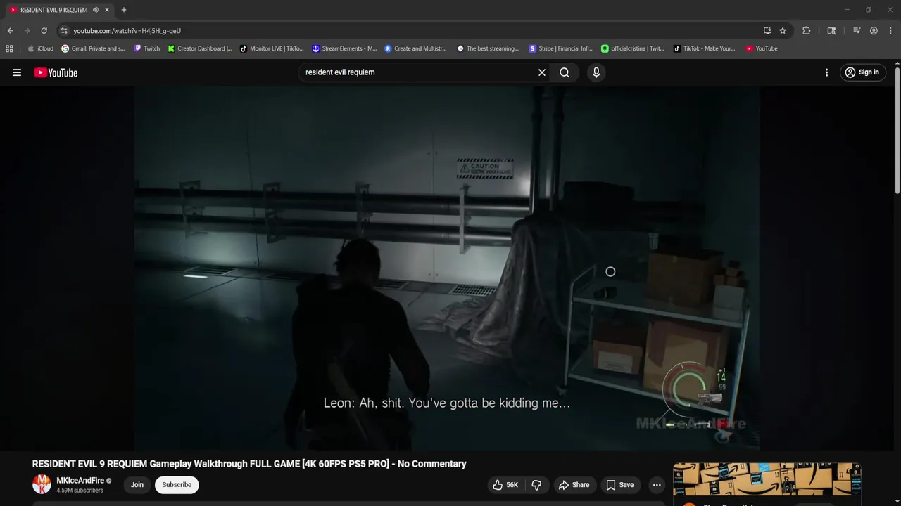Open the tab search icon in toolbar

click(831, 31)
